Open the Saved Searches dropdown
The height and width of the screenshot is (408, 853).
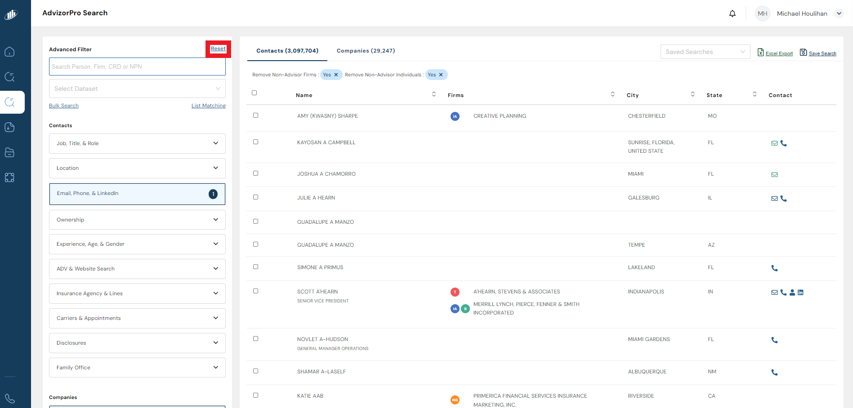(705, 52)
